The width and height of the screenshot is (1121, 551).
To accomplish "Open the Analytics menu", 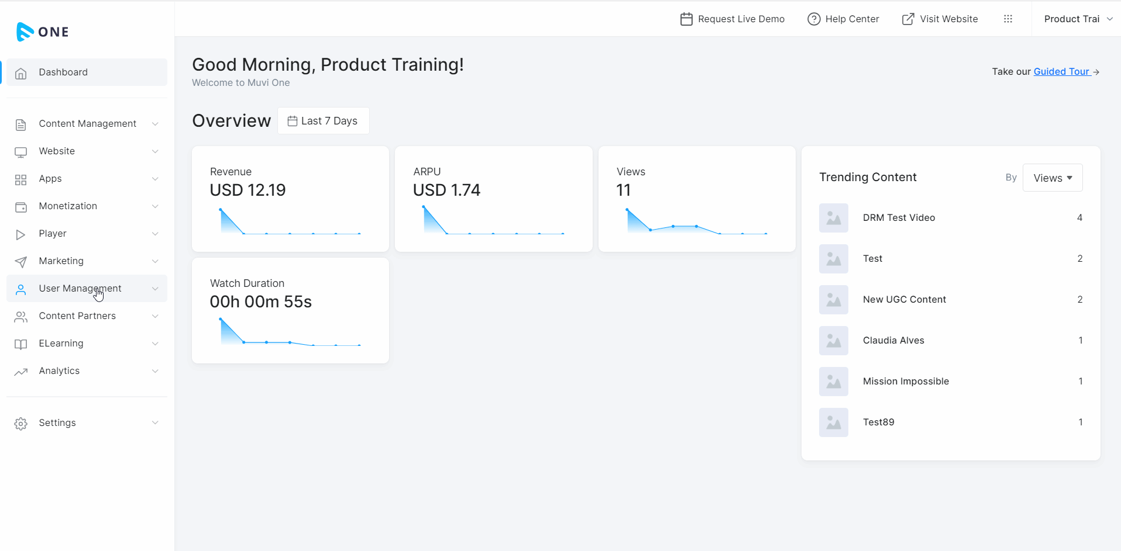I will (x=87, y=370).
